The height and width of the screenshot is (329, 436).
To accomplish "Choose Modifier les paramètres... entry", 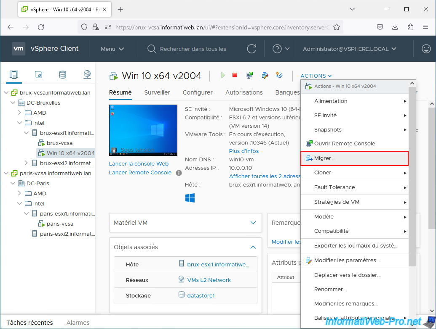I will coord(355,260).
